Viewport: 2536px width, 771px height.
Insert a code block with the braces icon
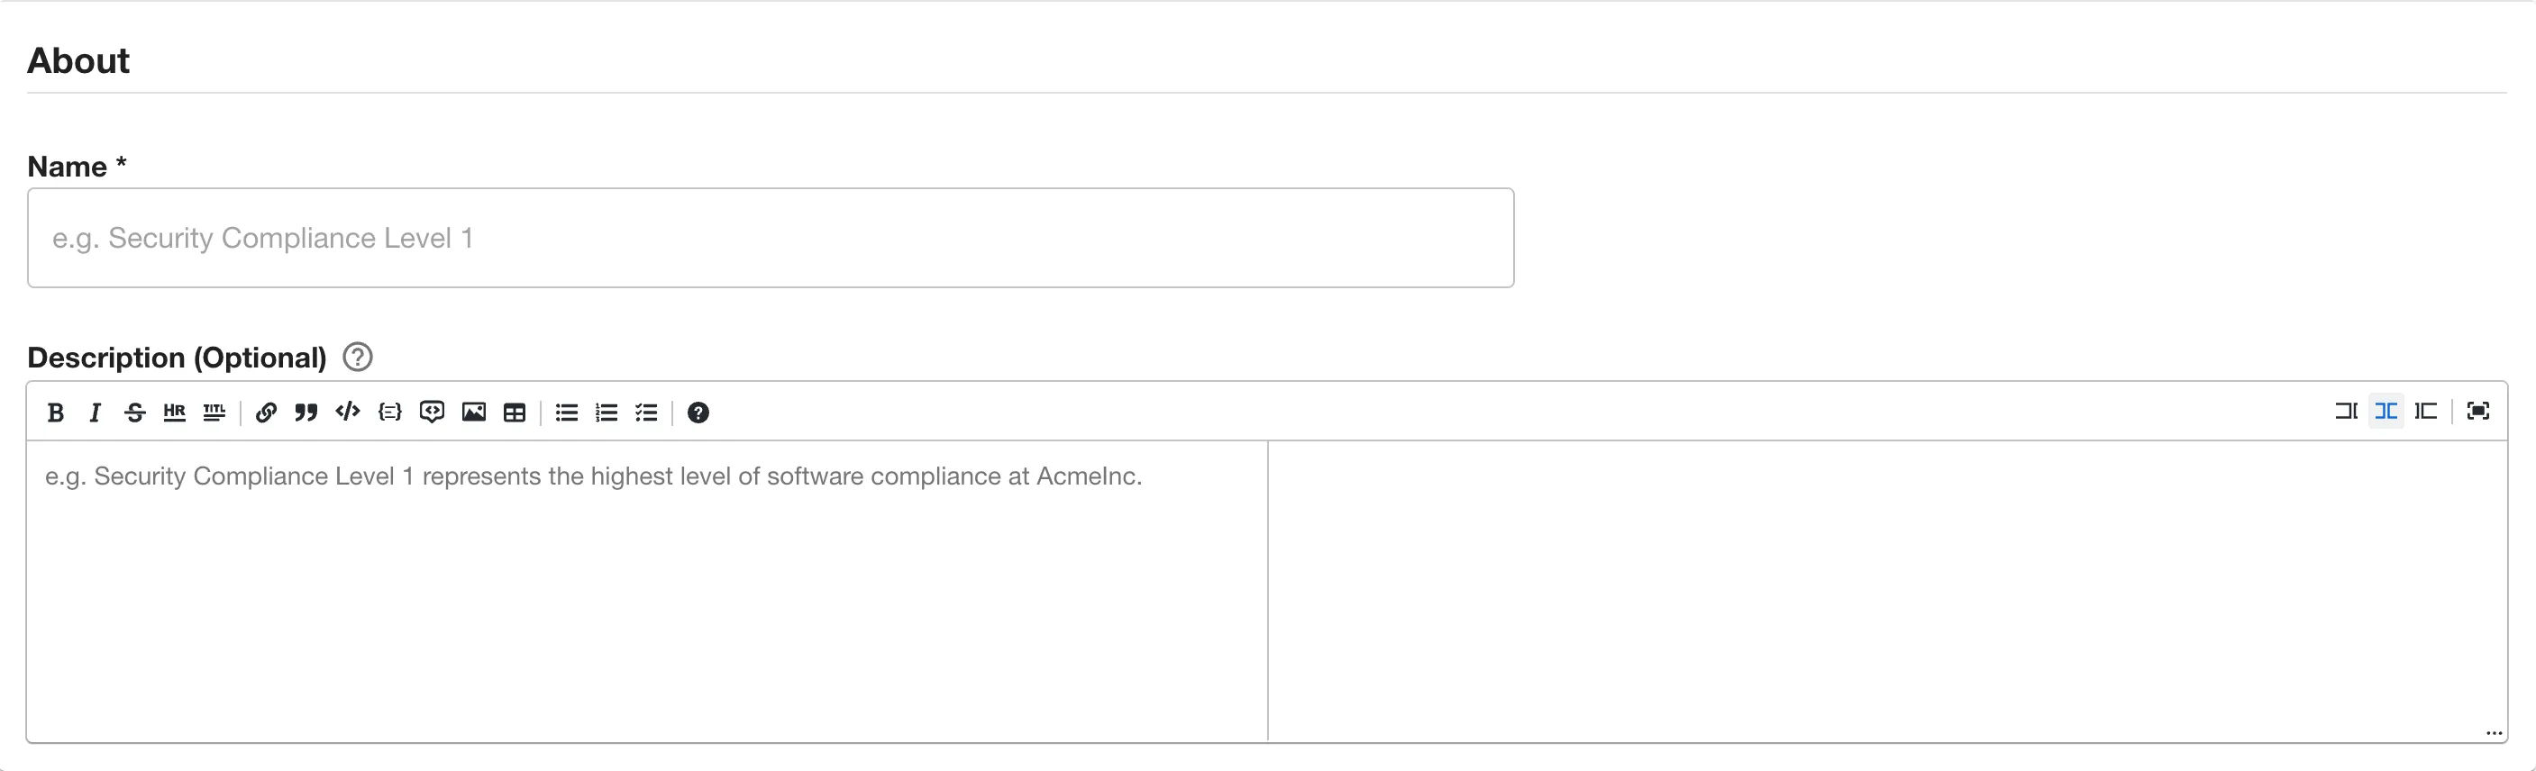390,412
